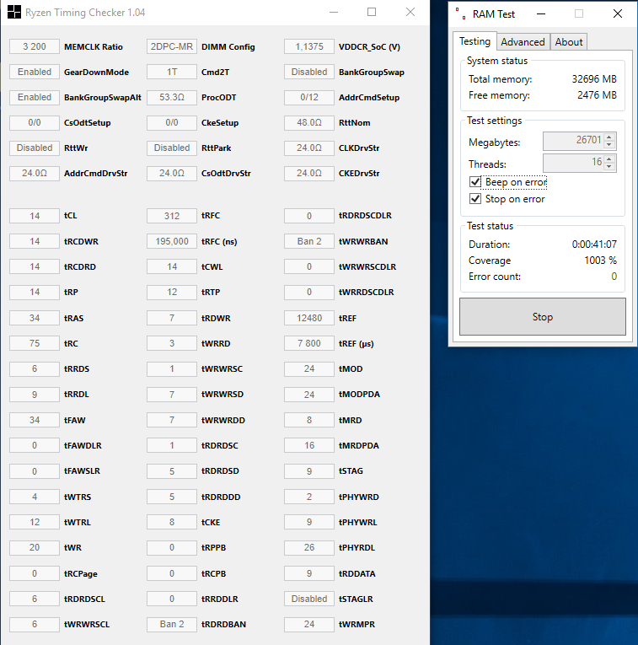Image resolution: width=638 pixels, height=645 pixels.
Task: Minimize the RAM Test window
Action: point(541,13)
